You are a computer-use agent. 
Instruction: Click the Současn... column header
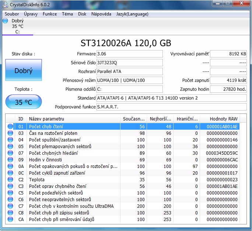point(134,119)
